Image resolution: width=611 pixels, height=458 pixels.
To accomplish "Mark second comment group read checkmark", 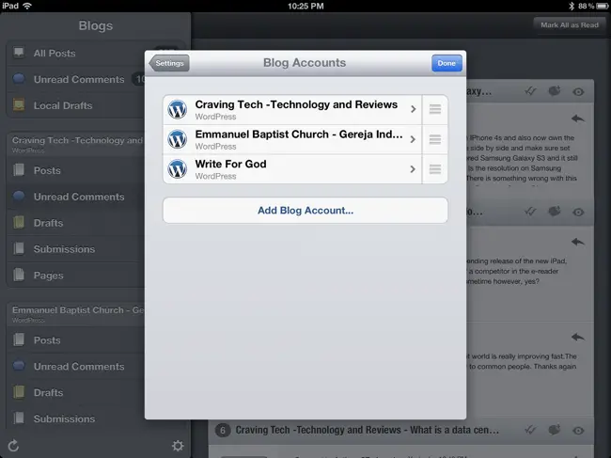I will pyautogui.click(x=530, y=212).
